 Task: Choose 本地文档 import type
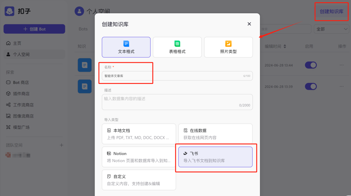139,134
